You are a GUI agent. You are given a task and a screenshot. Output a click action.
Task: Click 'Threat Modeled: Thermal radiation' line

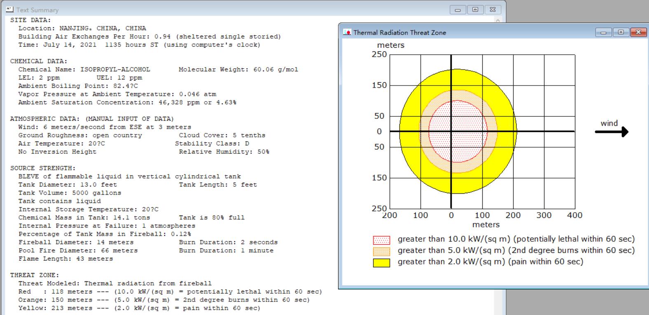[115, 283]
